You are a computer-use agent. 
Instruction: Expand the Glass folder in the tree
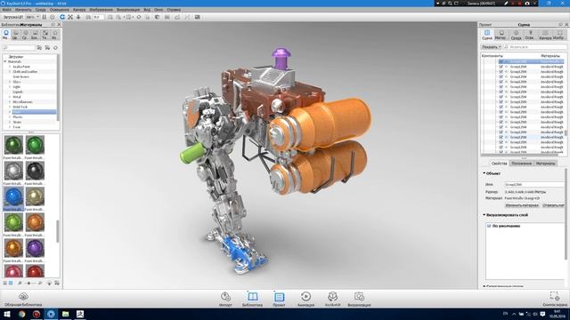[x=10, y=82]
